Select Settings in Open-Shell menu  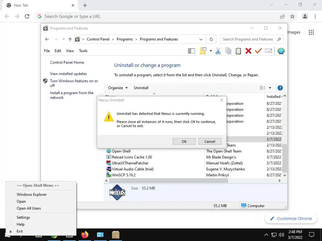(41, 217)
